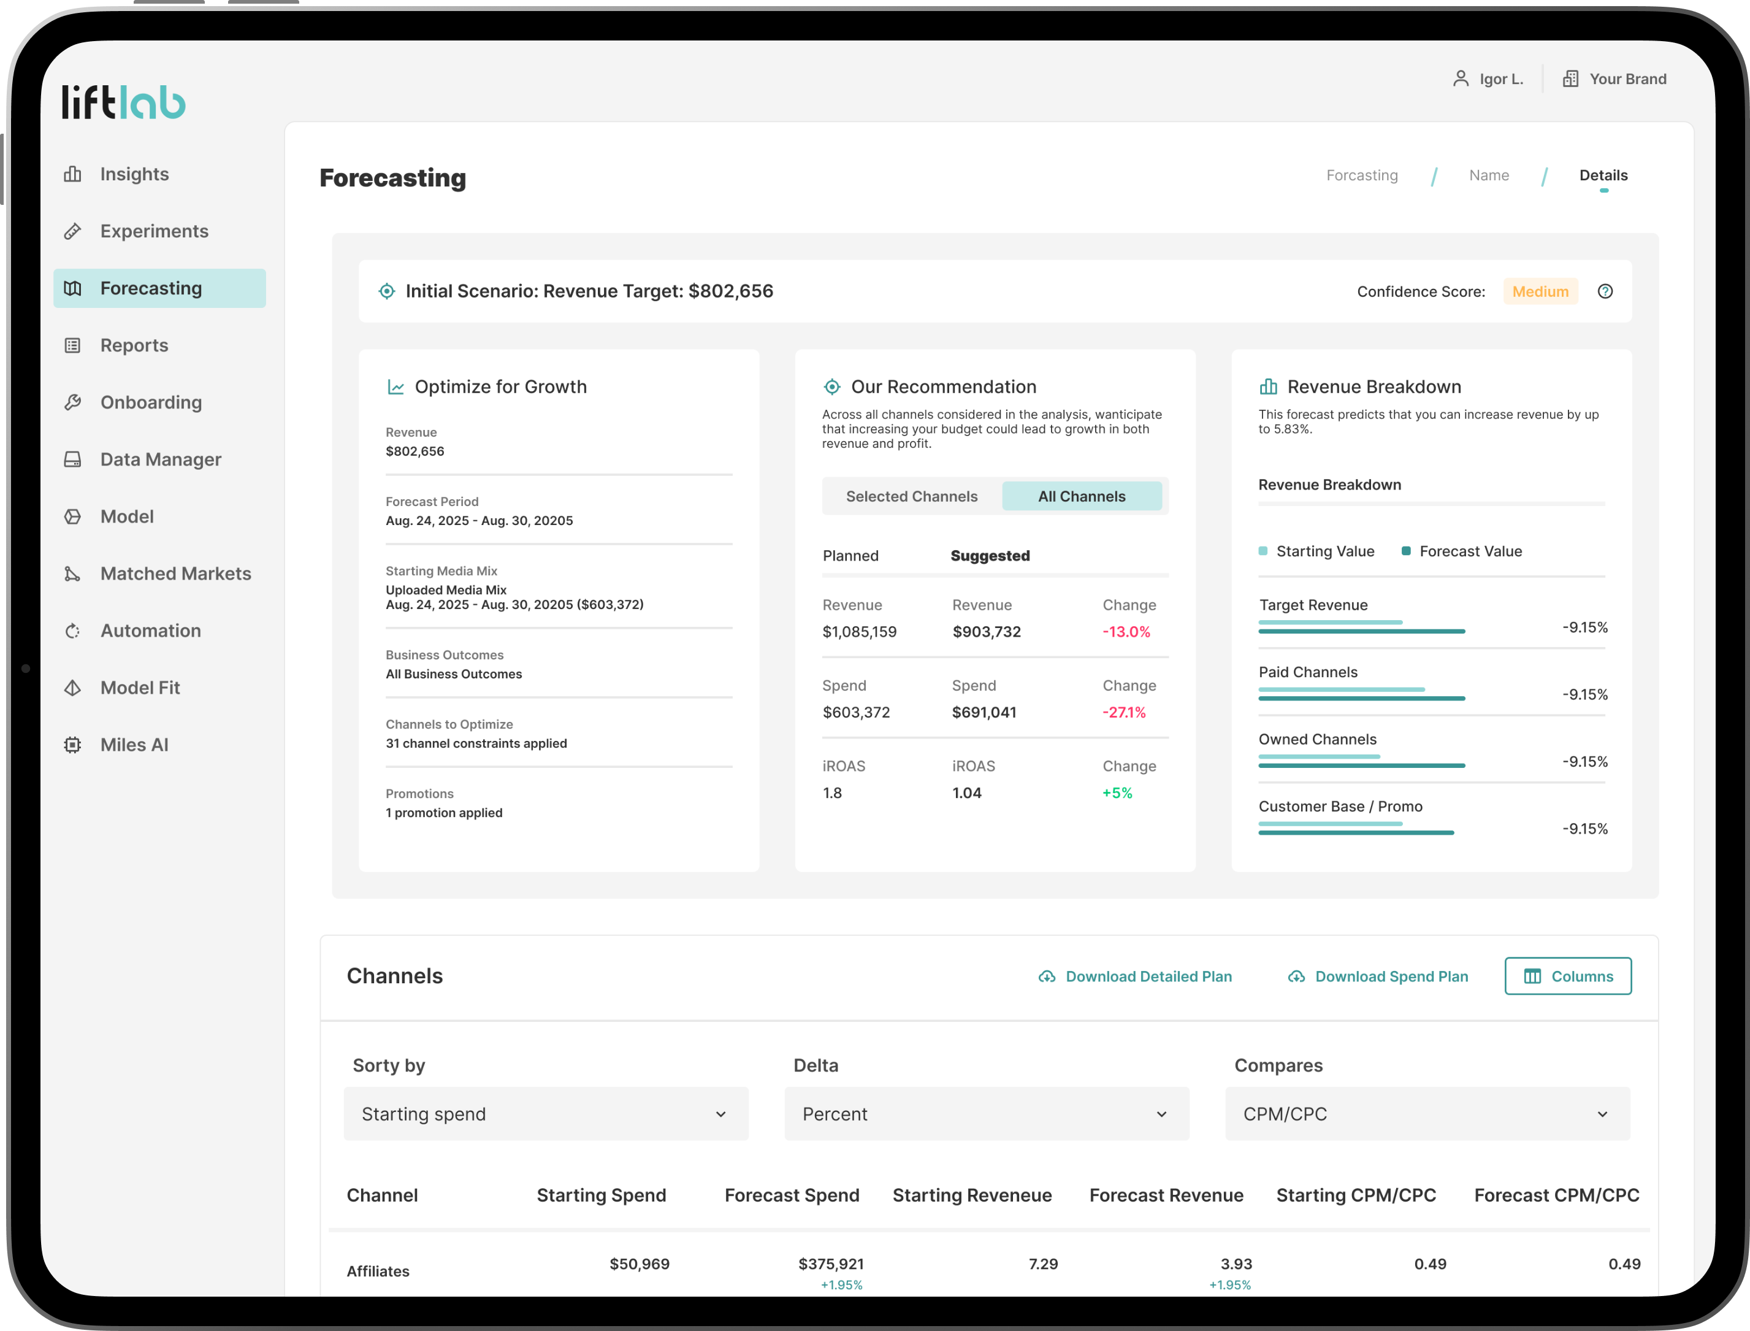Click the Insights bar chart icon
The image size is (1750, 1331).
pos(73,174)
